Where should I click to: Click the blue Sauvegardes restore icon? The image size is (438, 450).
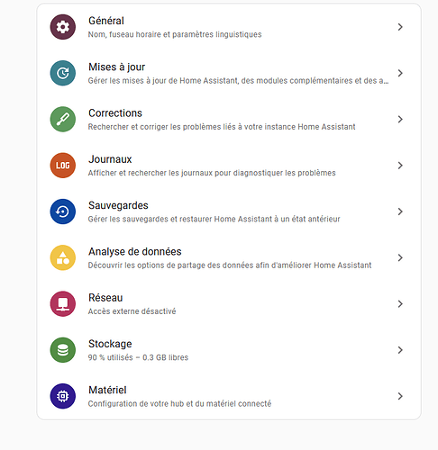pyautogui.click(x=62, y=211)
